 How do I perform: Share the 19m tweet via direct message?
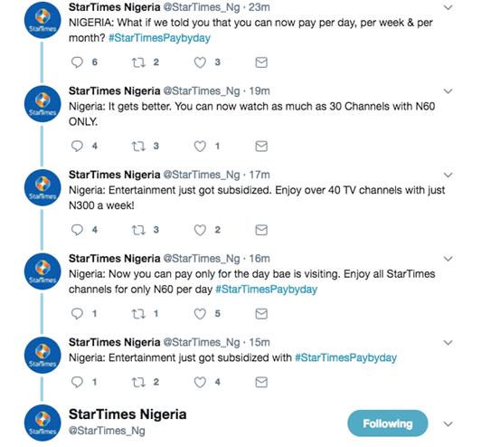click(x=261, y=147)
